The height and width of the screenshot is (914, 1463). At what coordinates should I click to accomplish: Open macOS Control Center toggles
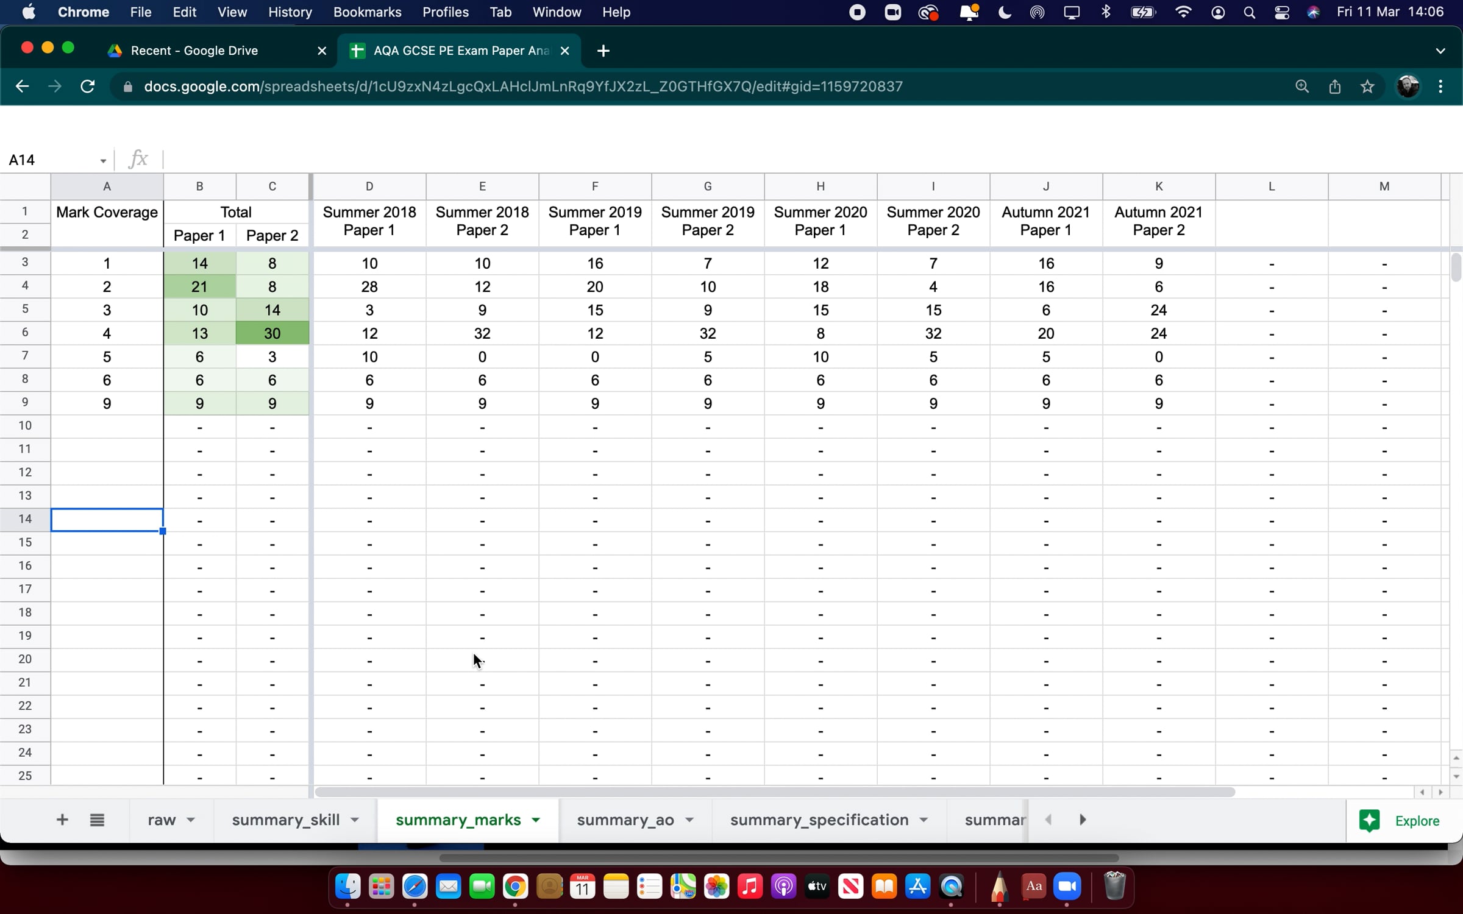point(1281,12)
